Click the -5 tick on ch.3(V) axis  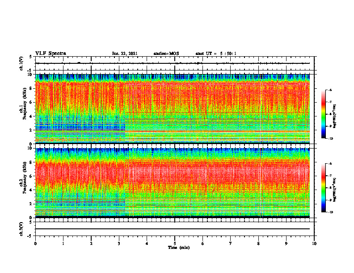[30, 236]
